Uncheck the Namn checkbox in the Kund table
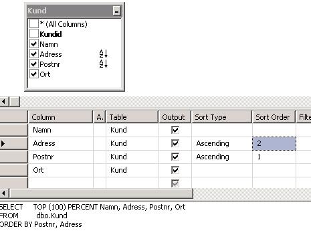This screenshot has width=311, height=241. pyautogui.click(x=34, y=44)
